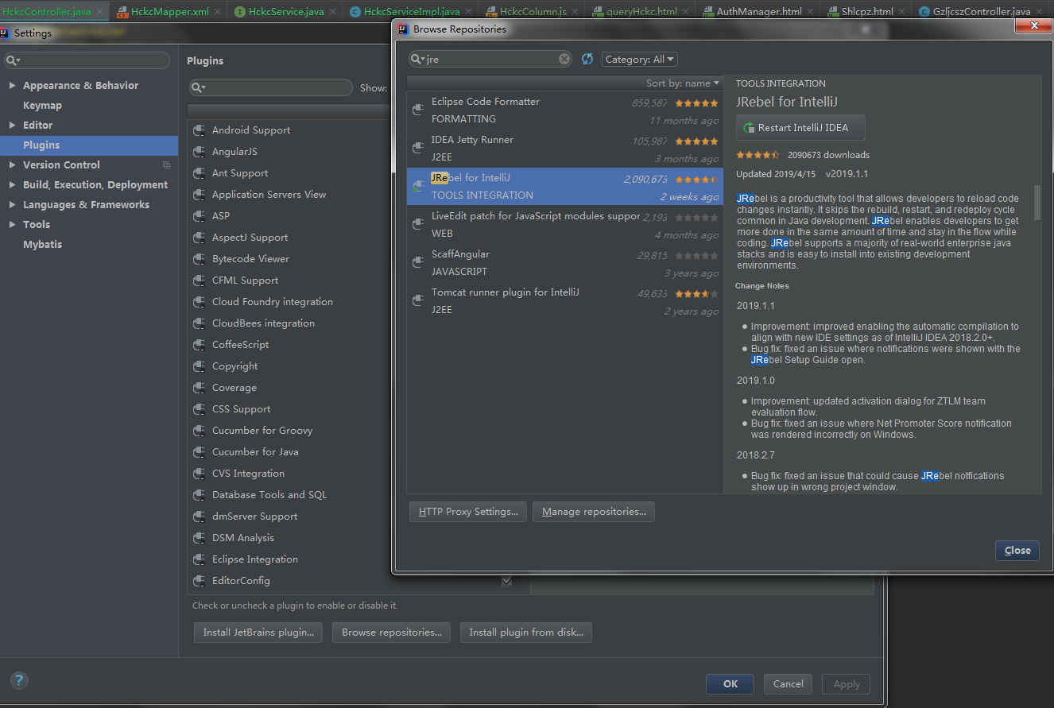Screen dimensions: 1054x708
Task: Close the Browse Repositories dialog with the Close button
Action: [x=1017, y=550]
